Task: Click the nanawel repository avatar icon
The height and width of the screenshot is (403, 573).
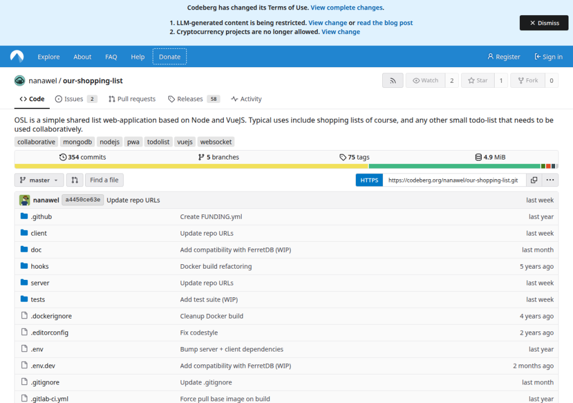Action: point(20,81)
